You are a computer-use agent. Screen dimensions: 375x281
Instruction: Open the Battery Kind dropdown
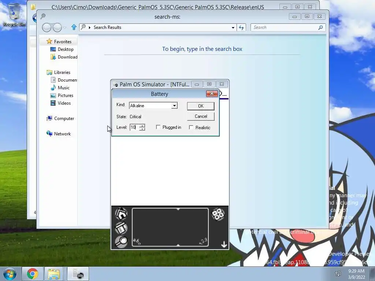coord(175,106)
